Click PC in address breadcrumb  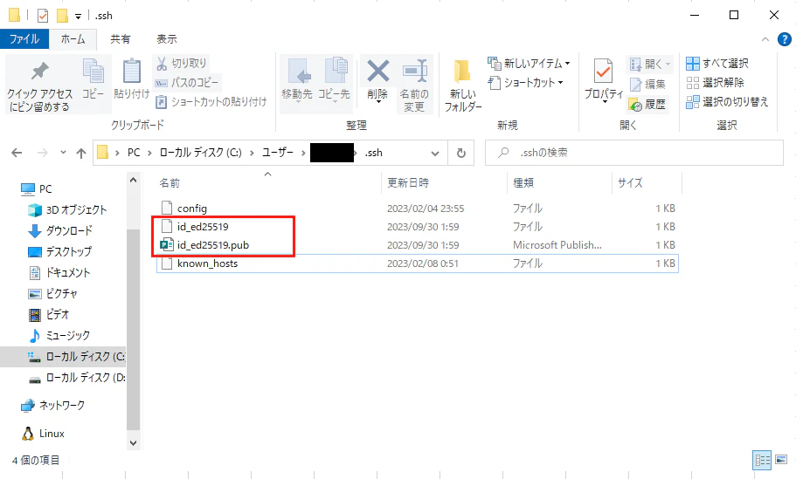(x=134, y=153)
